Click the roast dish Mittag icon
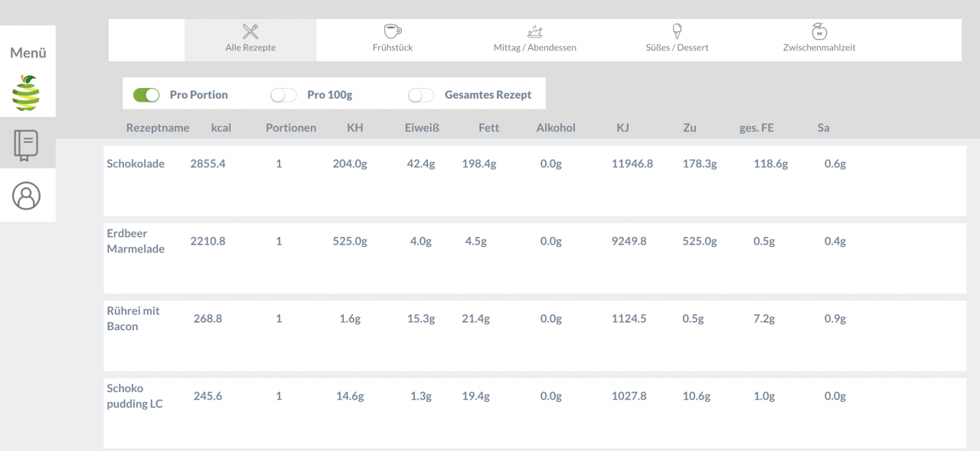This screenshot has width=980, height=451. coord(534,31)
